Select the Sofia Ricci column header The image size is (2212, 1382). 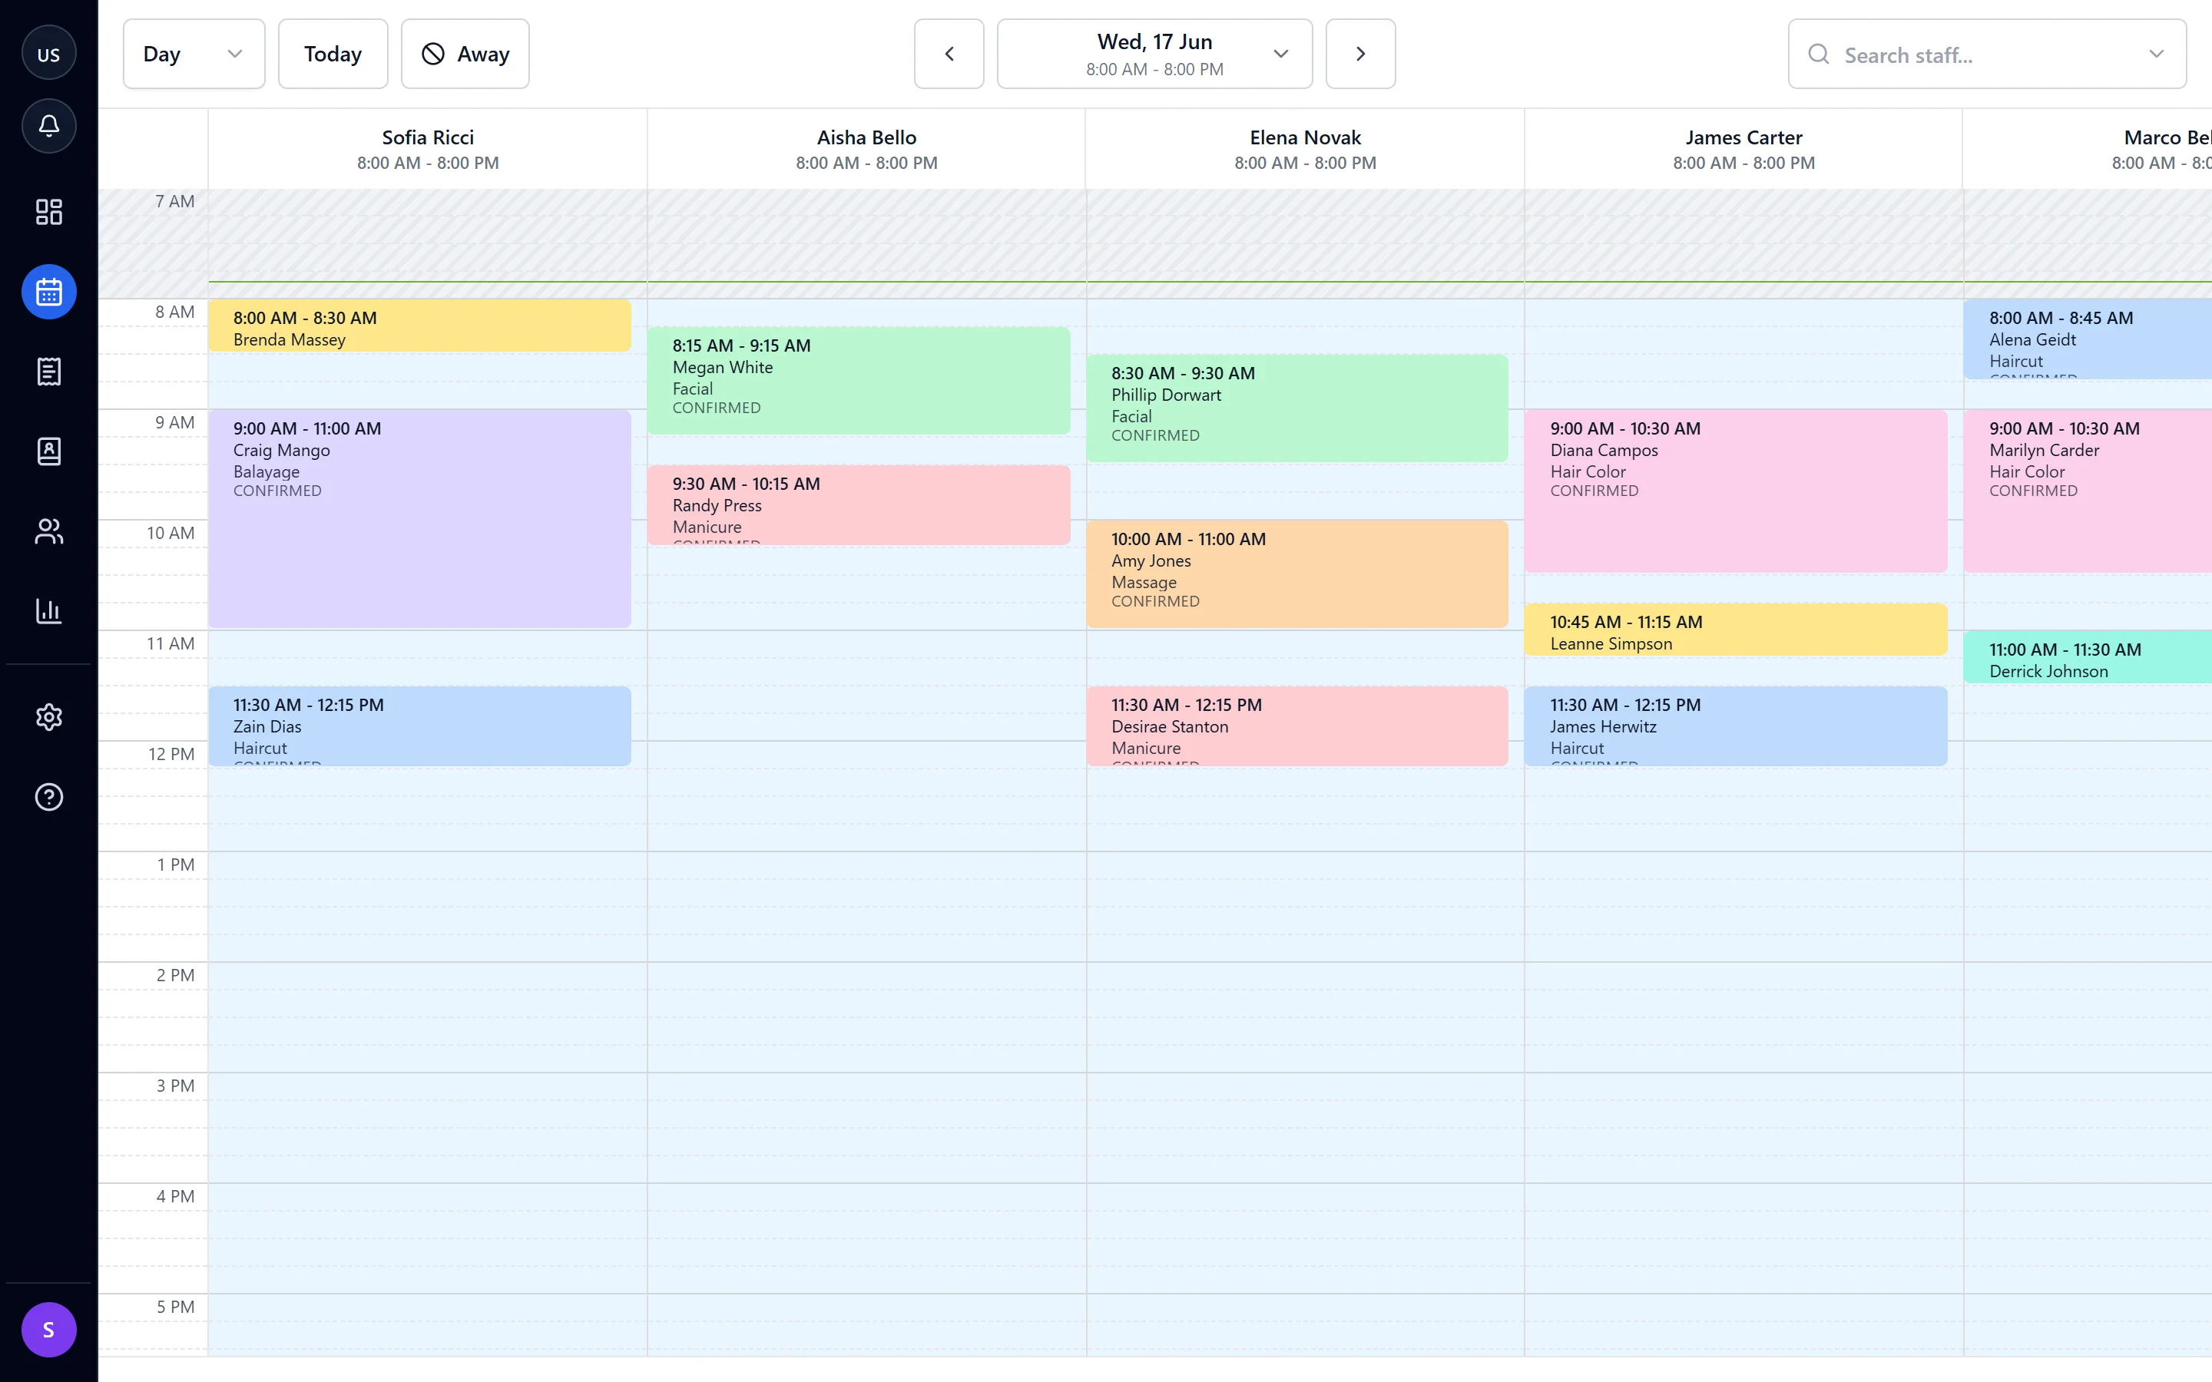428,149
